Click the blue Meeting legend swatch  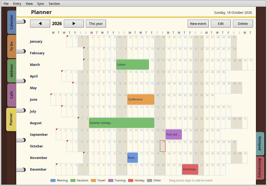pos(53,180)
